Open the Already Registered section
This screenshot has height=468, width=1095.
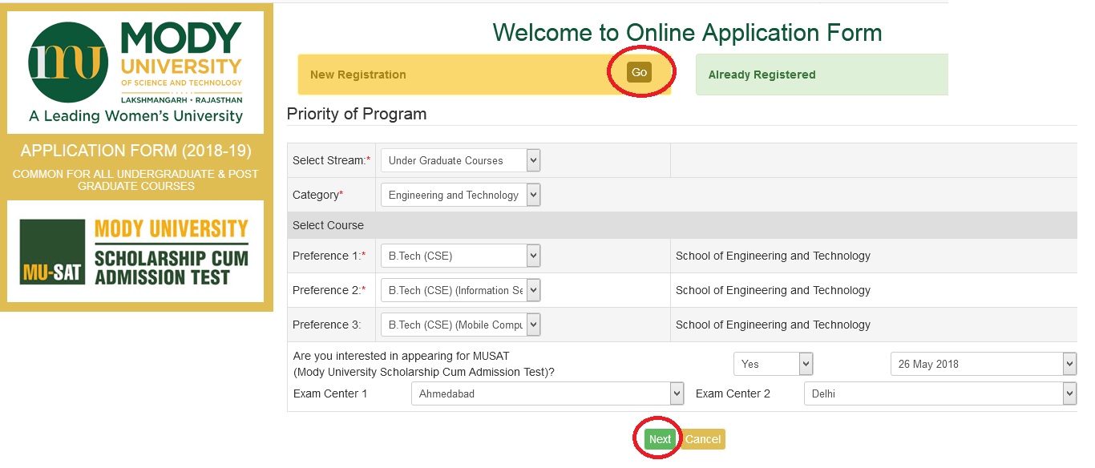coord(762,75)
